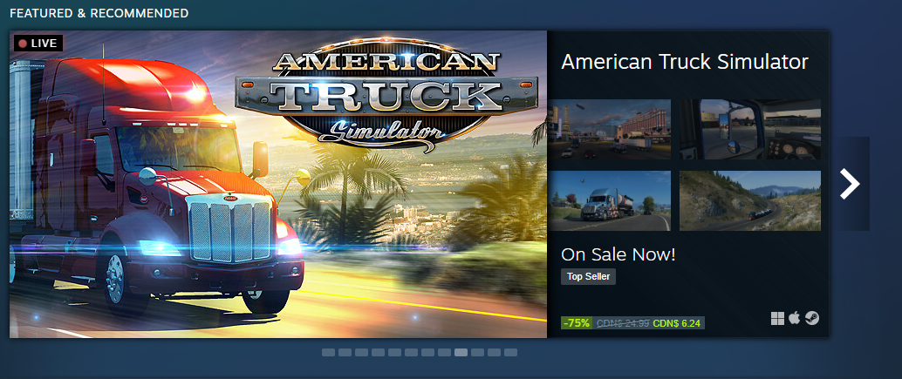Viewport: 902px width, 379px height.
Task: Click the highlighted active carousel dot
Action: [x=461, y=353]
